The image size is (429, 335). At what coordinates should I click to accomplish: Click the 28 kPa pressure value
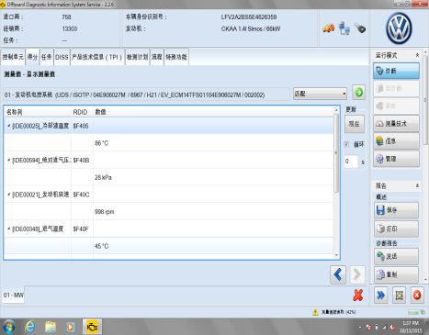pos(103,177)
